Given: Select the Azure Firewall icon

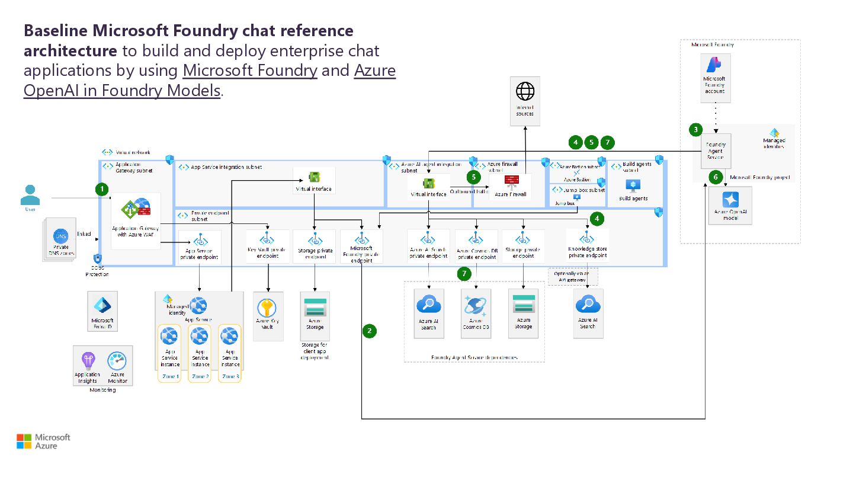Looking at the screenshot, I should [511, 182].
